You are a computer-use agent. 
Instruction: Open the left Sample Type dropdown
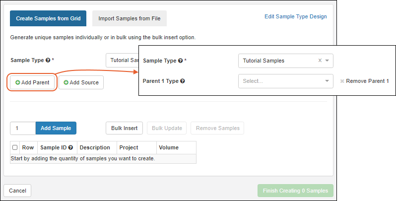(x=122, y=60)
